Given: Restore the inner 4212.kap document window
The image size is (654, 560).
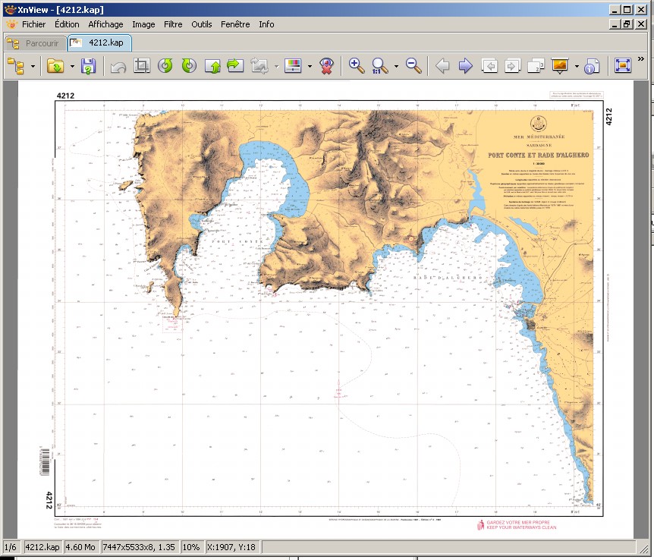Looking at the screenshot, I should 627,24.
